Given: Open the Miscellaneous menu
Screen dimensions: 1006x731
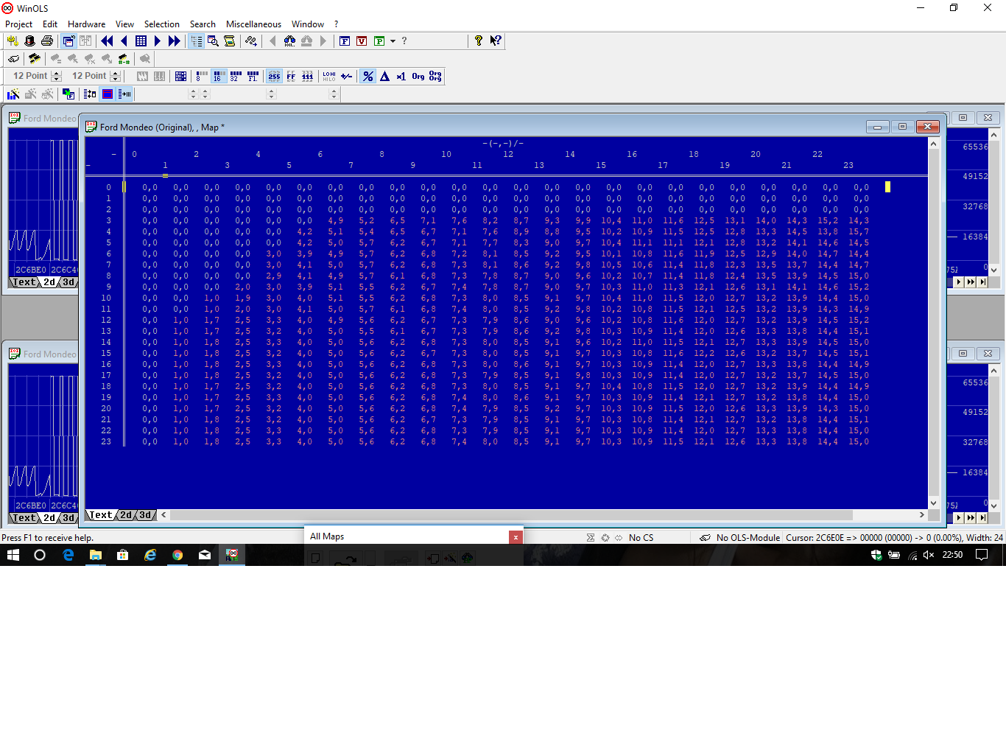Looking at the screenshot, I should tap(253, 24).
